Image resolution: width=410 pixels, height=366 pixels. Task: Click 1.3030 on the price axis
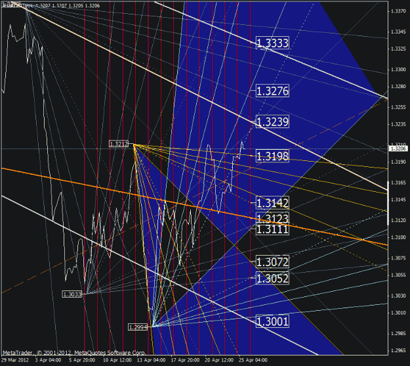(398, 296)
